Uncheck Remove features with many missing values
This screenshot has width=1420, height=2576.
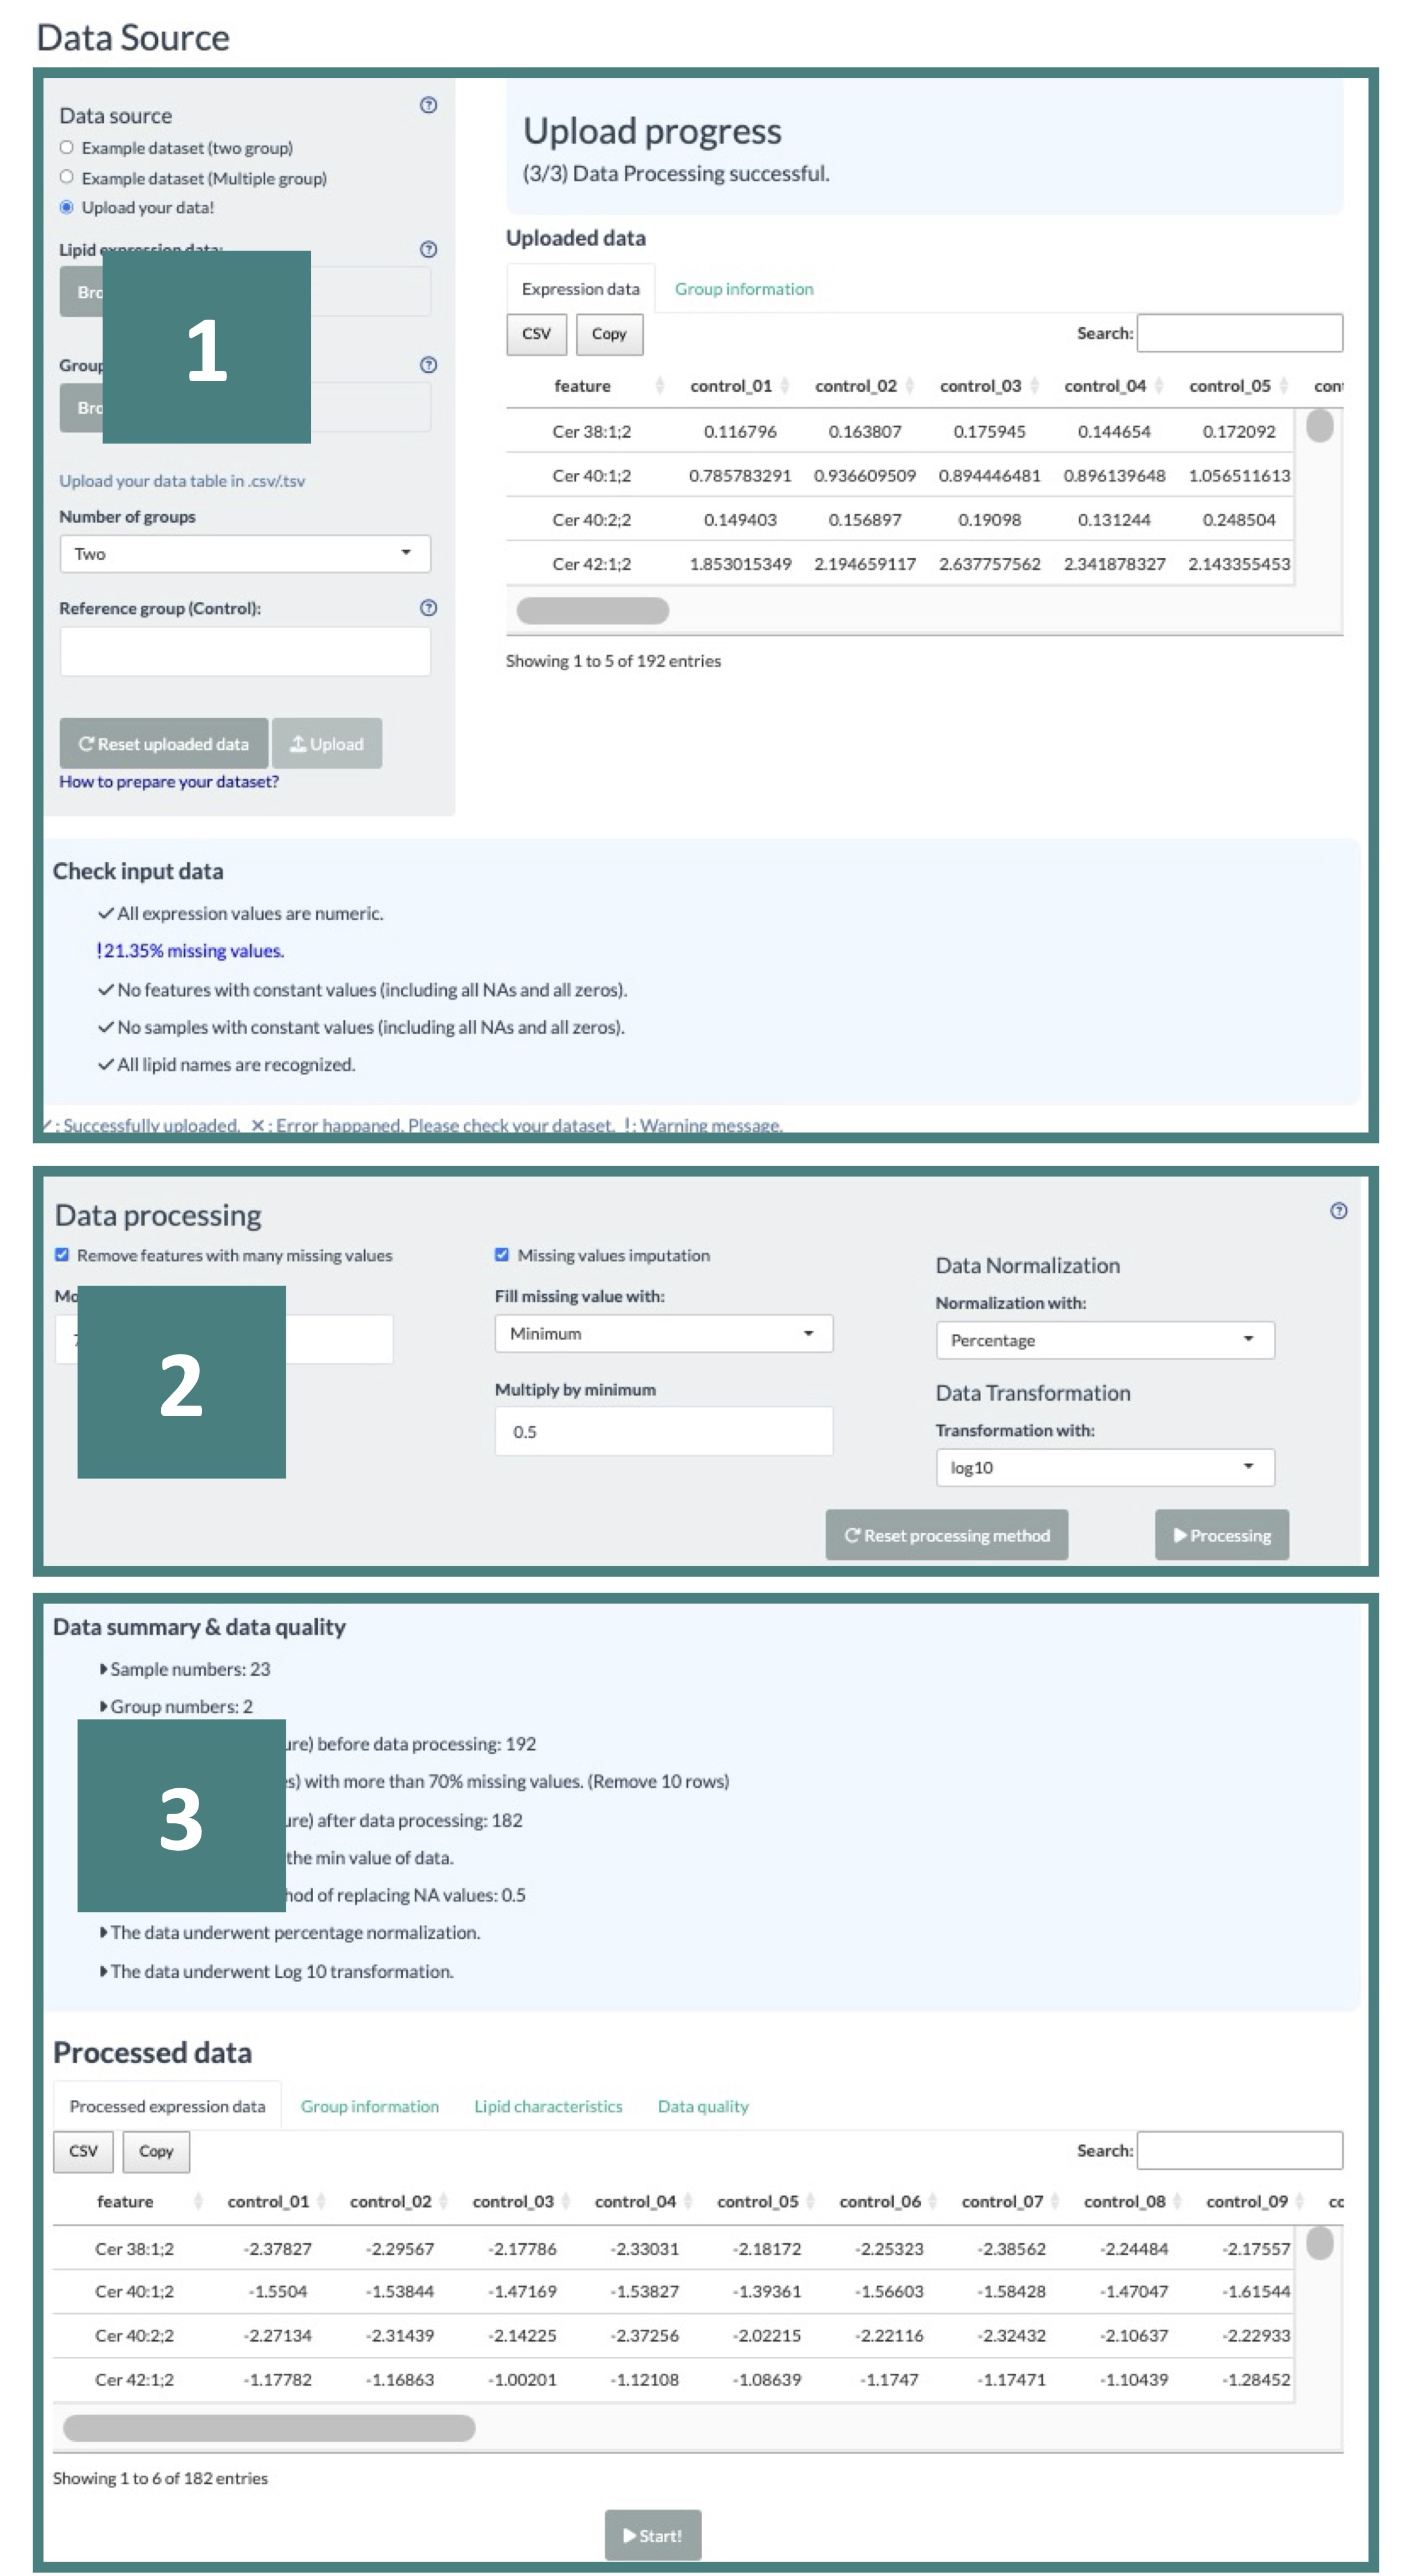pyautogui.click(x=62, y=1255)
